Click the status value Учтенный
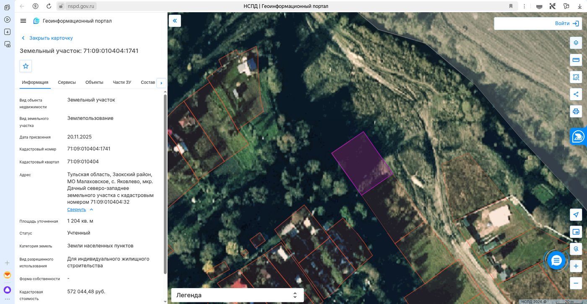This screenshot has height=304, width=587. tap(78, 233)
